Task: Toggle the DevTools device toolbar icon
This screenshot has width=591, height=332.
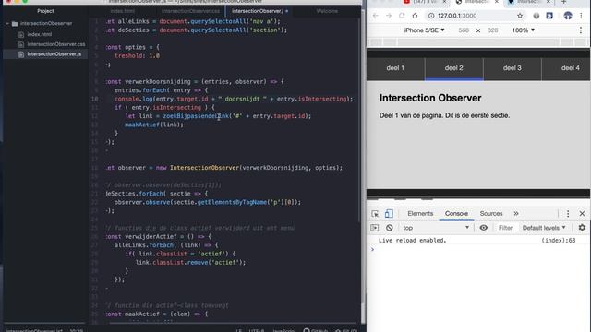Action: coord(389,214)
